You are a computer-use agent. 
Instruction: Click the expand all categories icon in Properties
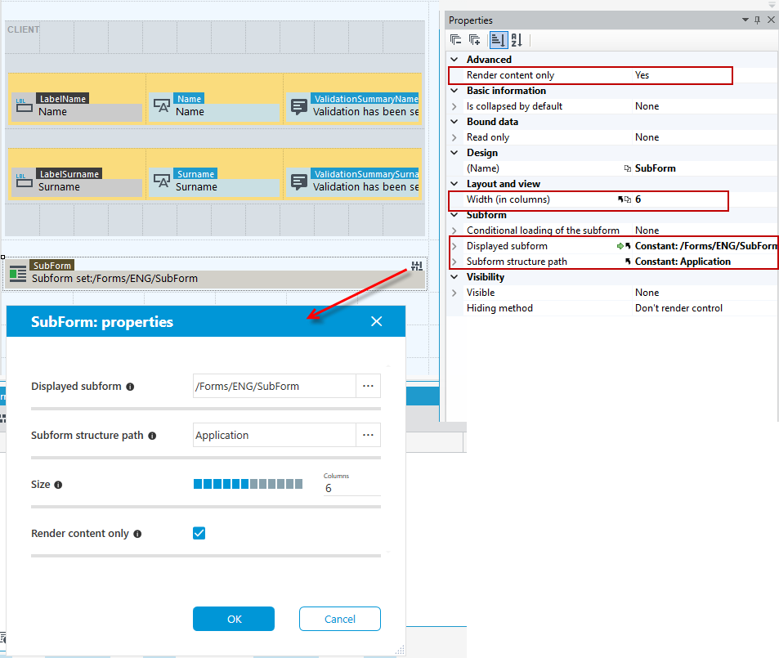pos(474,40)
